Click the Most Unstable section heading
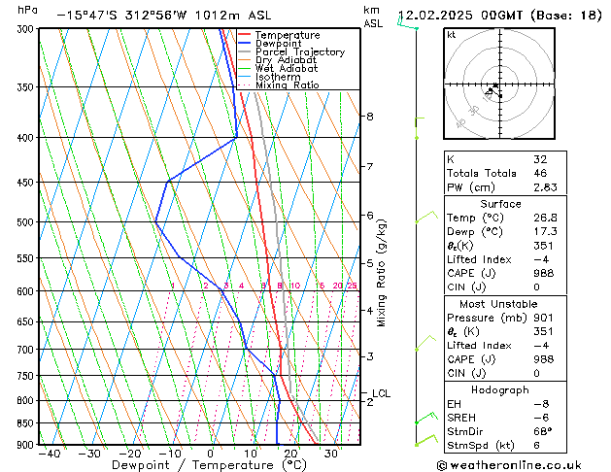 pos(499,303)
